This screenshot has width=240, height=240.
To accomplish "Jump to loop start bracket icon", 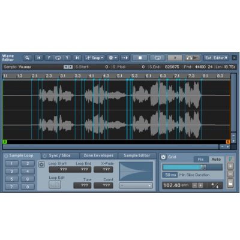I will pos(49,58).
